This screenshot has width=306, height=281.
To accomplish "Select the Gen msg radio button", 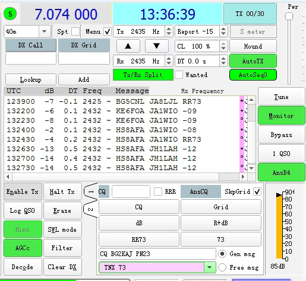I will pos(222,254).
